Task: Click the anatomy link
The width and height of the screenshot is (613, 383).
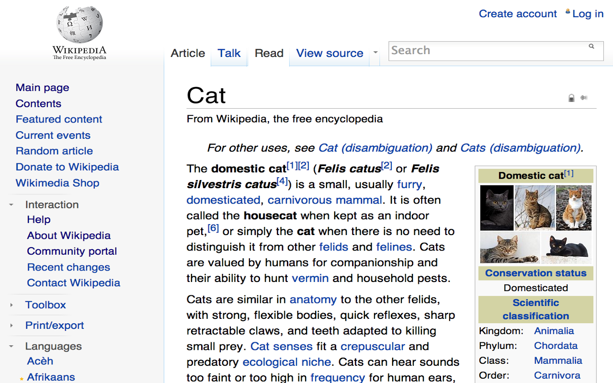Action: (x=313, y=300)
